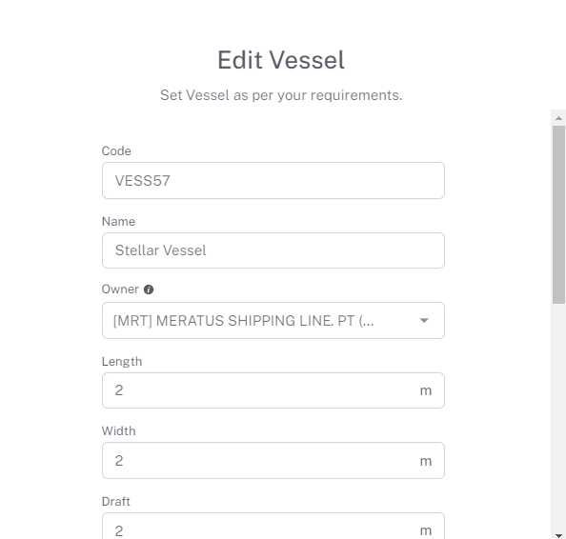Click the Length field label

click(122, 362)
